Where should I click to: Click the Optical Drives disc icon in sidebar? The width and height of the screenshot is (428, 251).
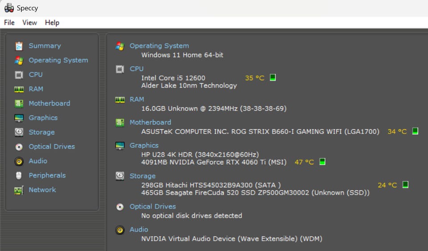coord(19,147)
